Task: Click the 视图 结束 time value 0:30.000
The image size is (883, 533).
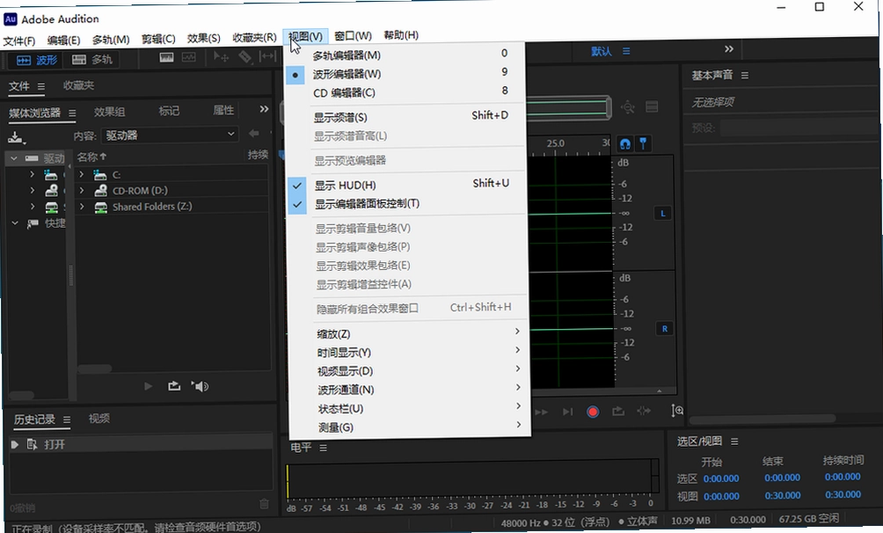Action: pyautogui.click(x=783, y=495)
